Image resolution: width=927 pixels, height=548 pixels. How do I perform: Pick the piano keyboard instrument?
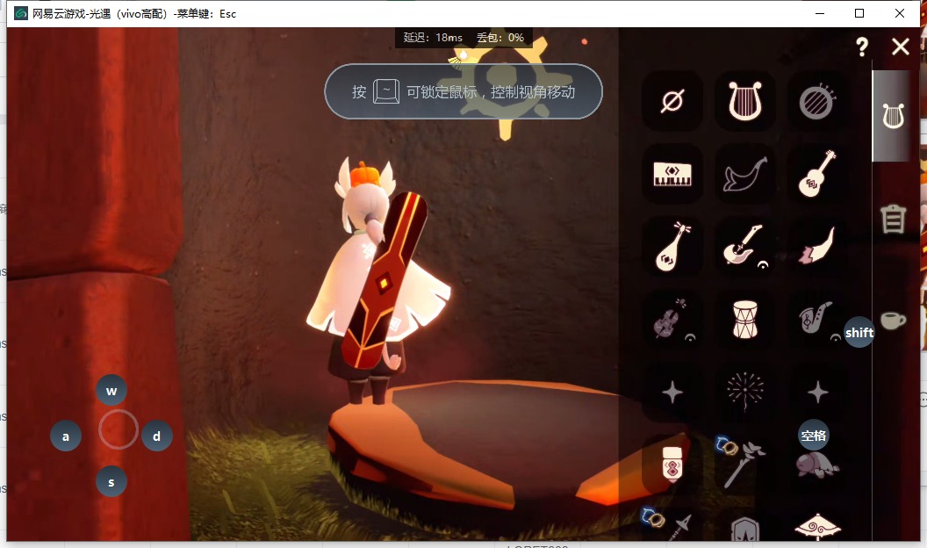pos(672,174)
